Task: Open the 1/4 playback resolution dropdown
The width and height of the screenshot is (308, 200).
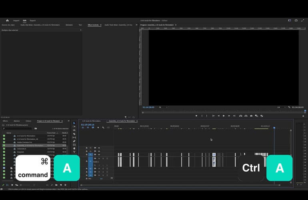Action: click(281, 107)
